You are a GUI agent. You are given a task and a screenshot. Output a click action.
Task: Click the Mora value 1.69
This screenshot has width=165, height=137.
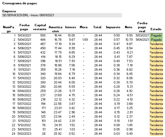[x=85, y=40]
